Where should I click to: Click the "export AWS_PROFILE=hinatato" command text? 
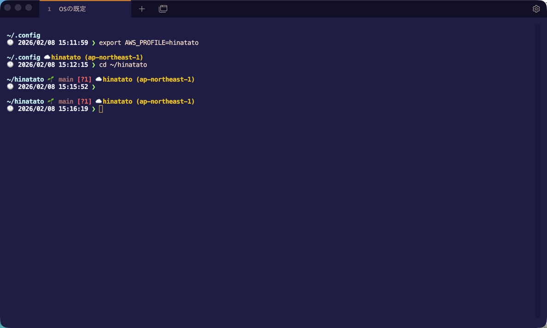[x=149, y=43]
